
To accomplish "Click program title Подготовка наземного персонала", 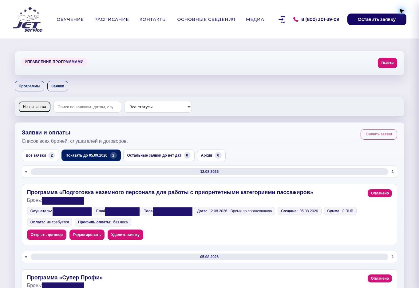I will pyautogui.click(x=170, y=192).
